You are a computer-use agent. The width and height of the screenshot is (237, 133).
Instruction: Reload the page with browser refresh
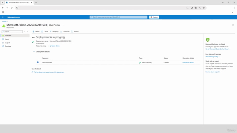[11, 8]
